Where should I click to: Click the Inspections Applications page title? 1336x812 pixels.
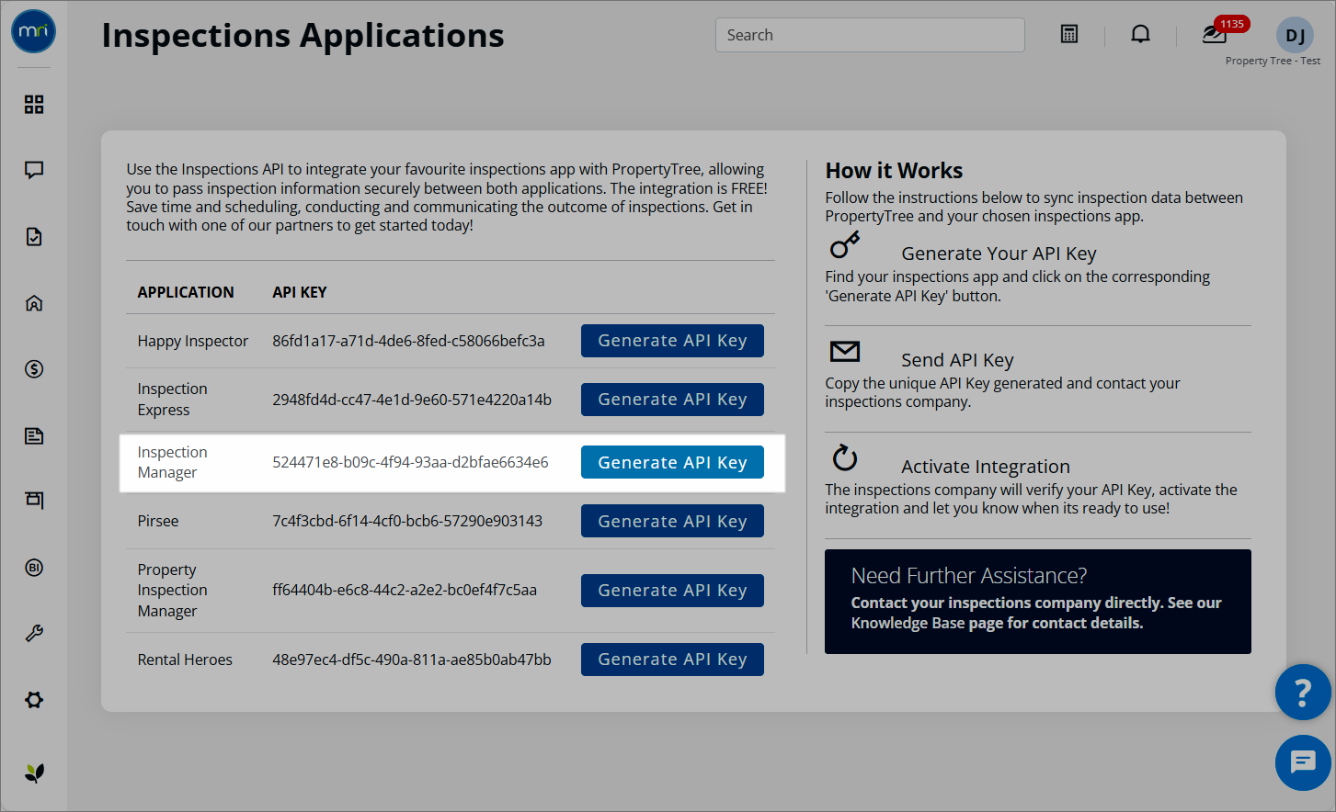303,36
